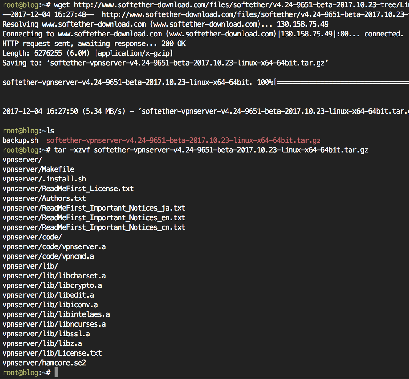Click the 'Connecting to www.softether-download.com' line

click(x=203, y=34)
